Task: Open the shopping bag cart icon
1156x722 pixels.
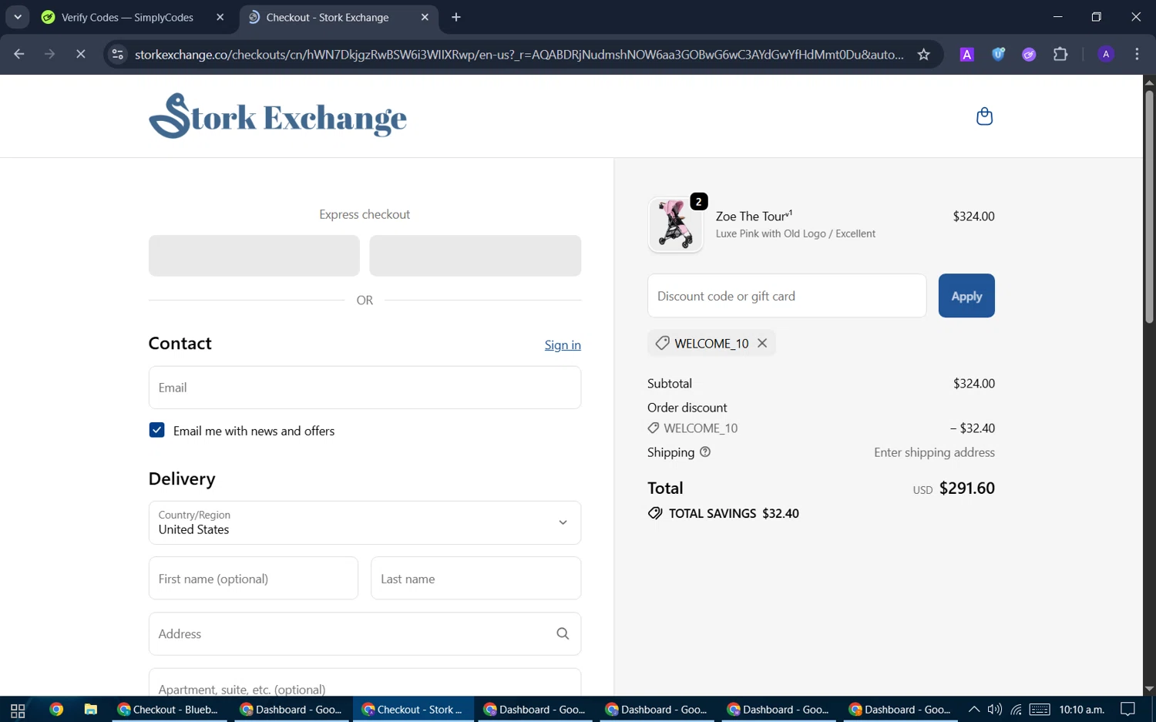Action: (x=984, y=116)
